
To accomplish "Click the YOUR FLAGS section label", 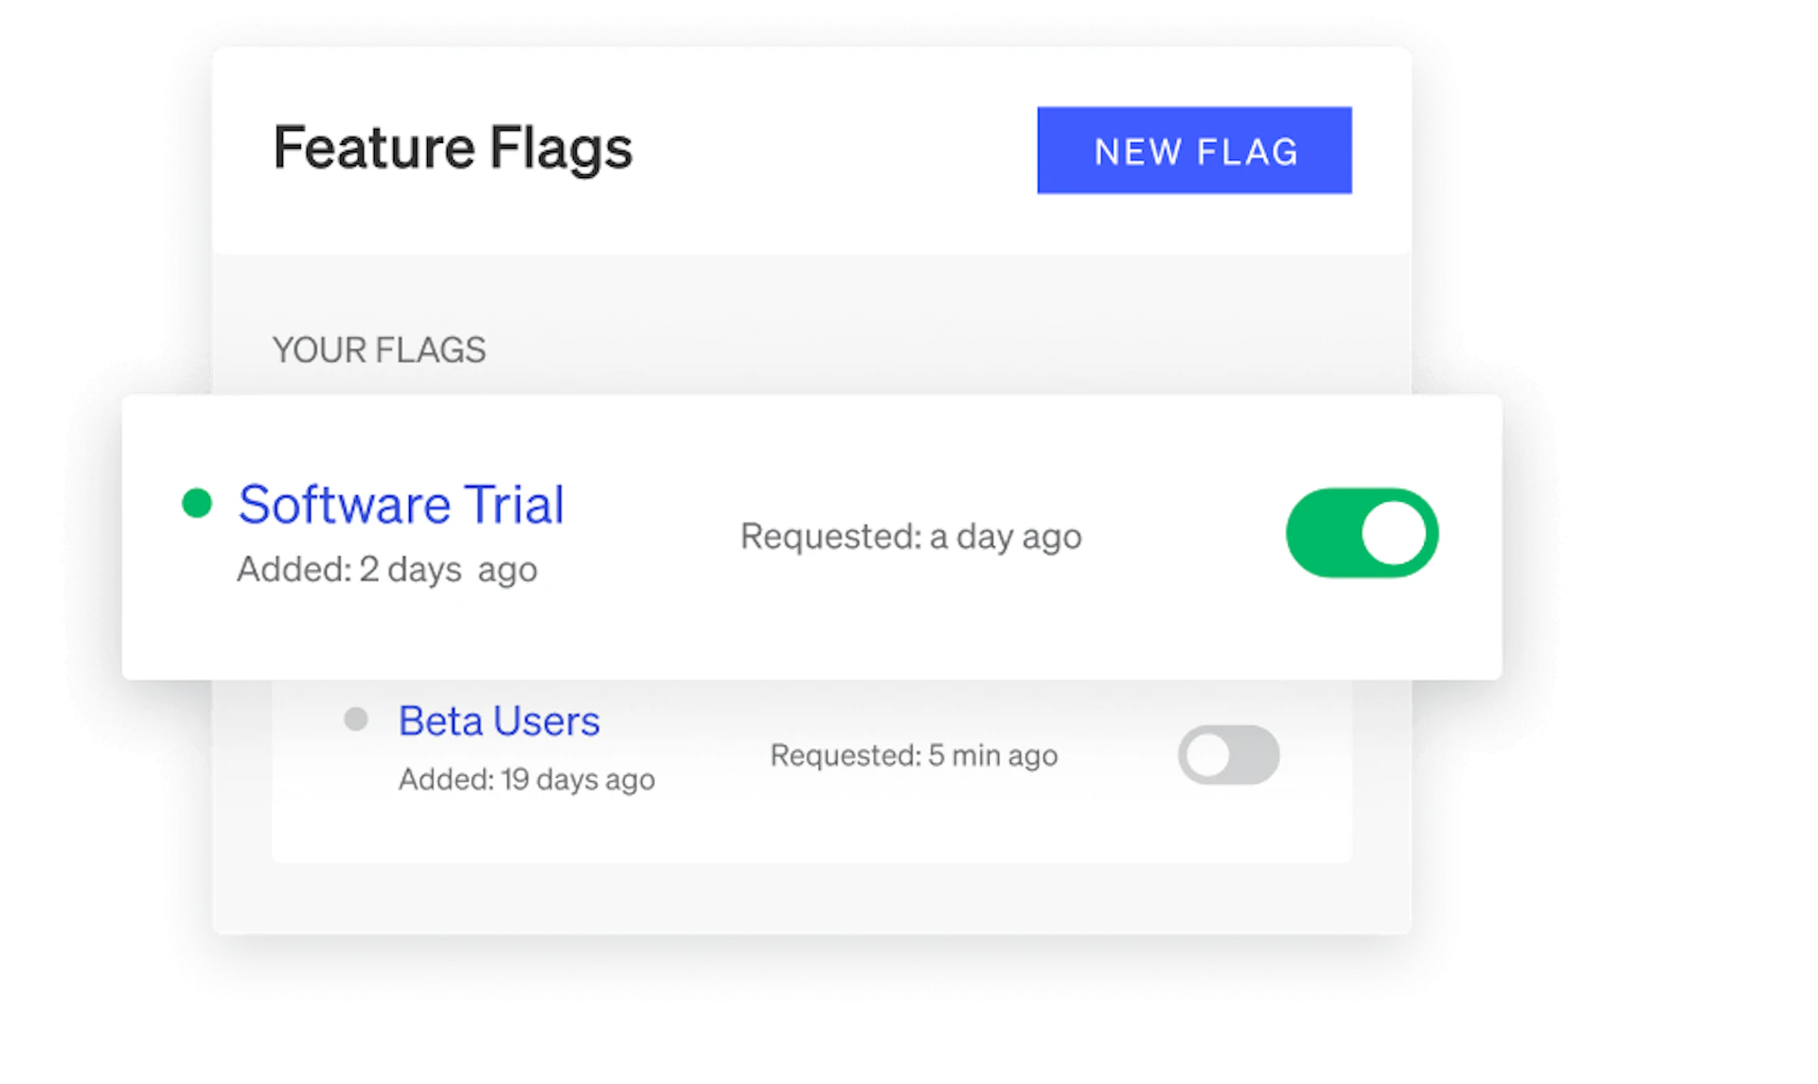I will click(x=379, y=350).
